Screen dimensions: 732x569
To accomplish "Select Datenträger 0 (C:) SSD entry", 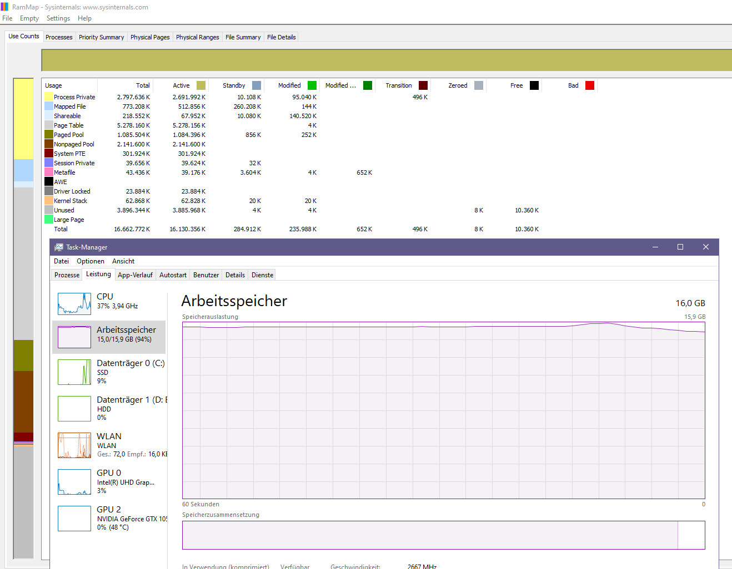I will click(x=109, y=372).
